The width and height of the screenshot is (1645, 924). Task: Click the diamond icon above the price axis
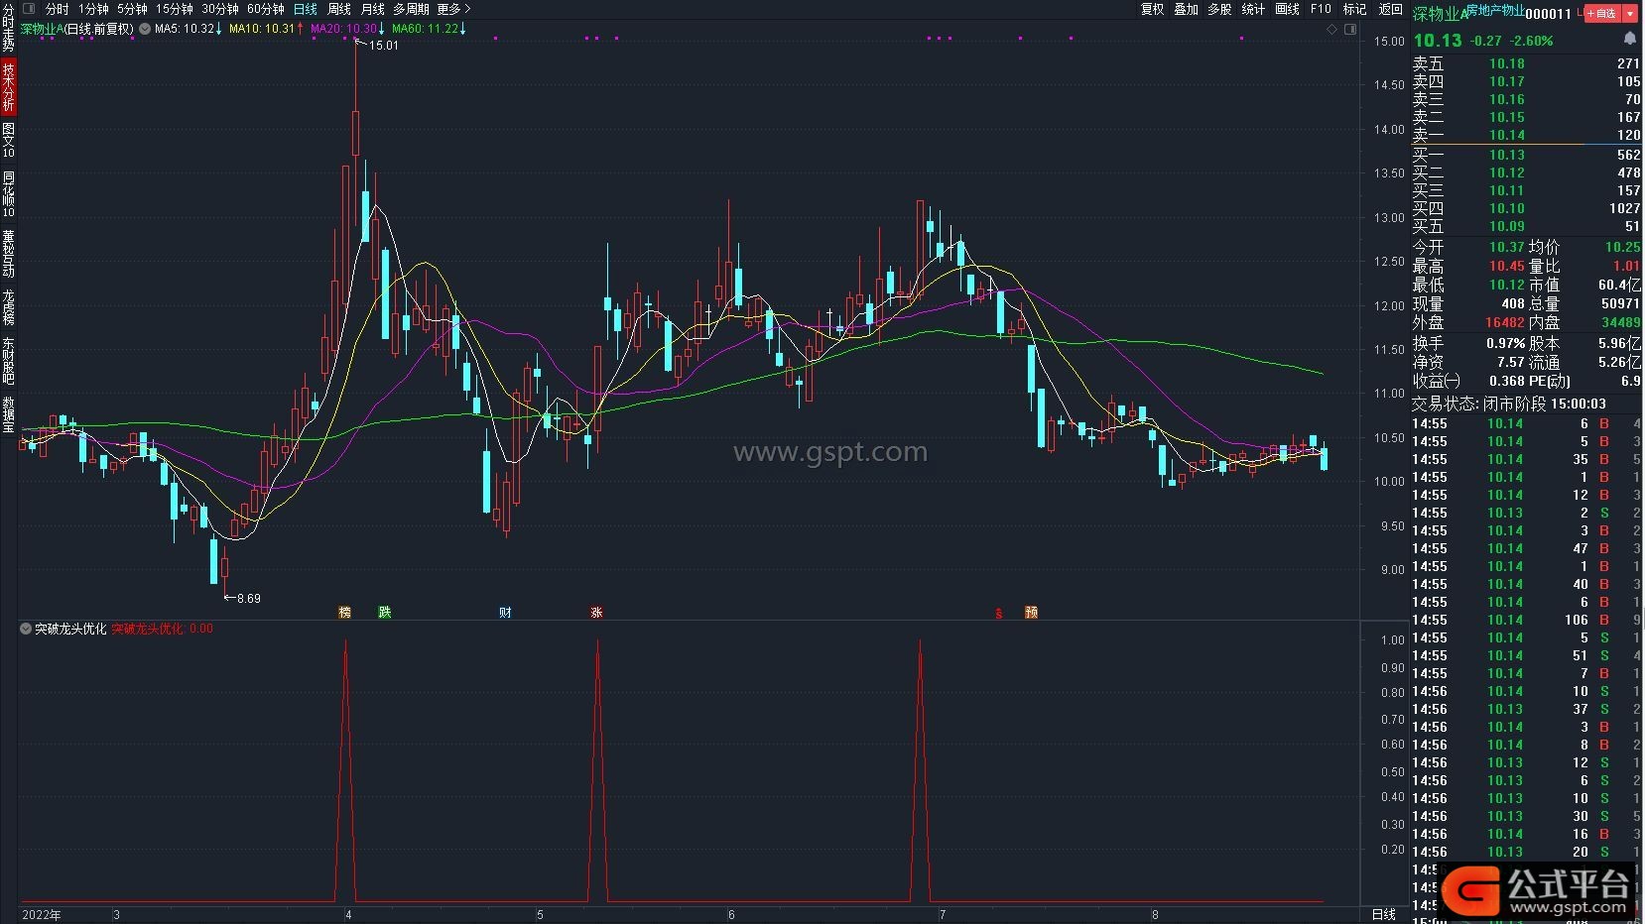click(x=1331, y=30)
